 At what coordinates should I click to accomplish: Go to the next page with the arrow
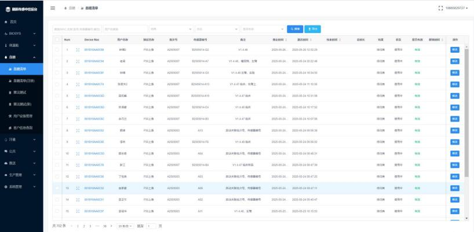(111, 226)
